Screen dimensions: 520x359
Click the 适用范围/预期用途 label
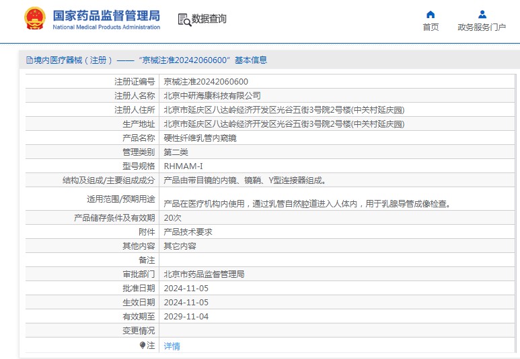point(121,199)
